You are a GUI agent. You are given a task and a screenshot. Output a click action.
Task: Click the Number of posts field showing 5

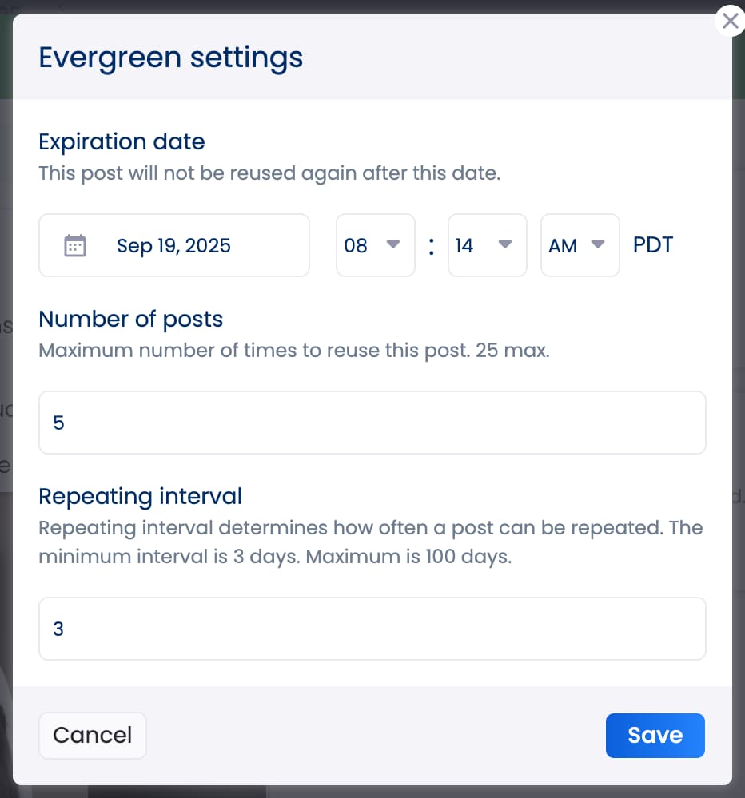pos(372,423)
